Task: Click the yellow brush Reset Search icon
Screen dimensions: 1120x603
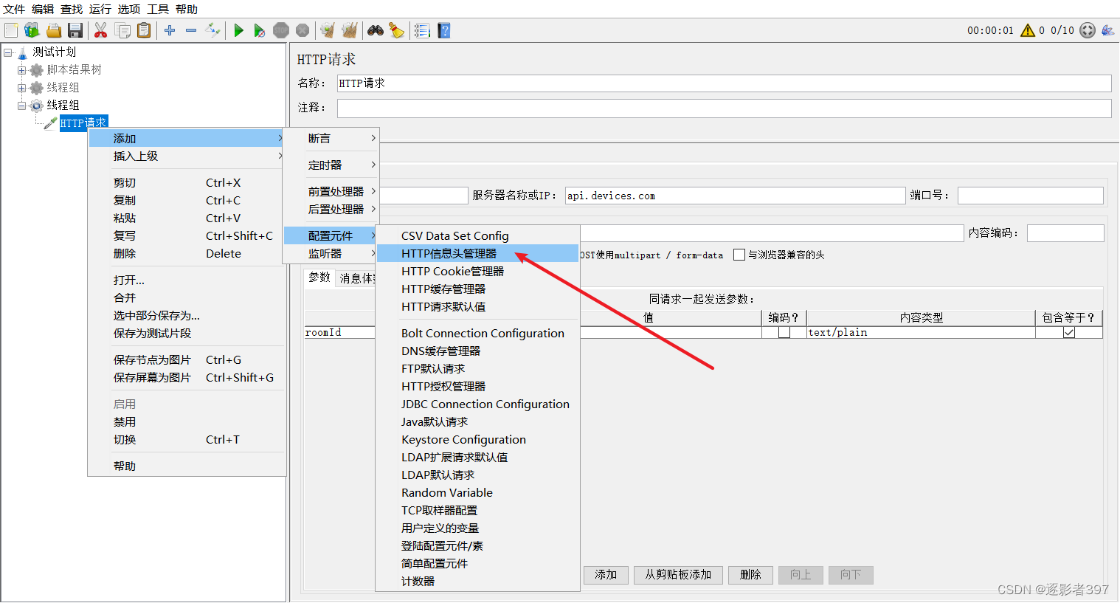Action: coord(397,30)
